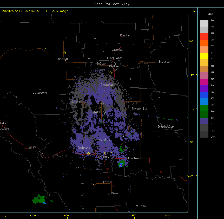Select the Cochrane label
Screen dimensions: 224x219
(84, 148)
